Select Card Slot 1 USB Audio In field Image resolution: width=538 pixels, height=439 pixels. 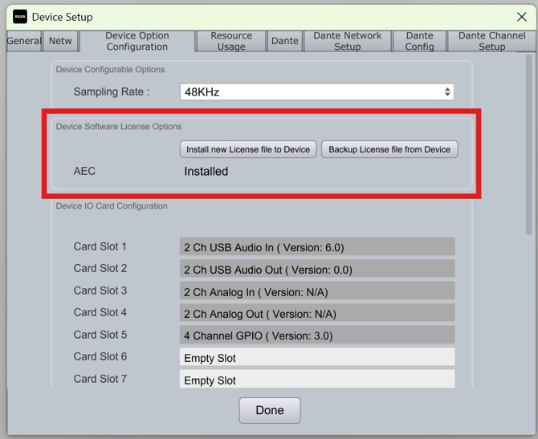(x=316, y=247)
